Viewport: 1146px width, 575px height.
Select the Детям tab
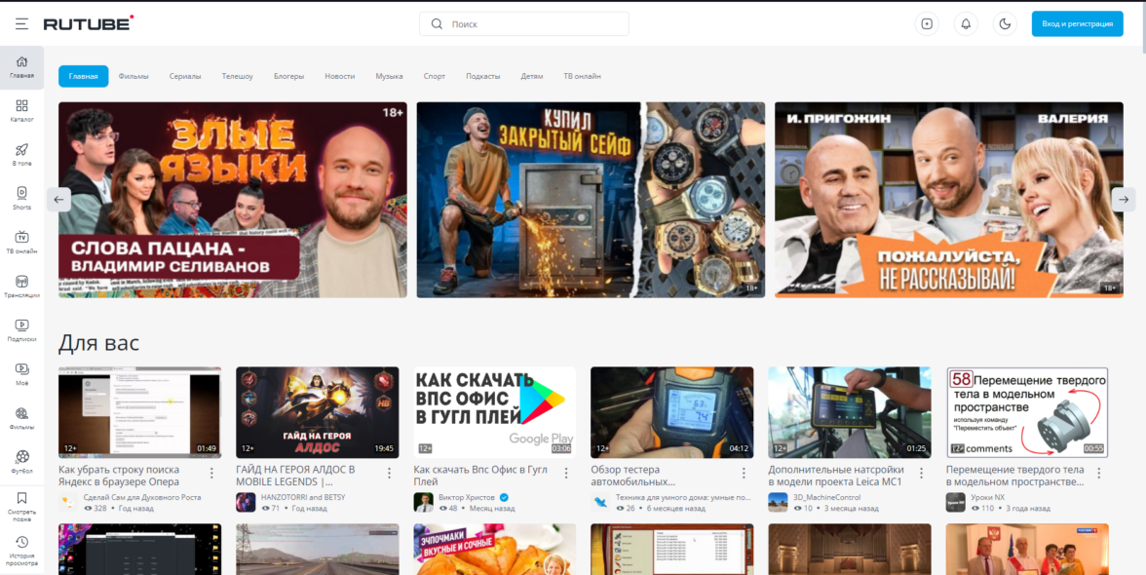tap(532, 76)
